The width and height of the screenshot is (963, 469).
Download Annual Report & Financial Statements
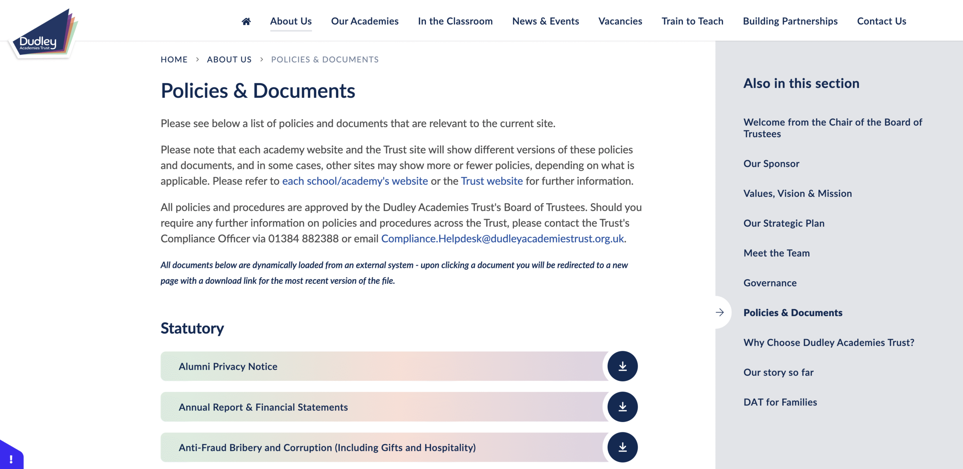(623, 407)
